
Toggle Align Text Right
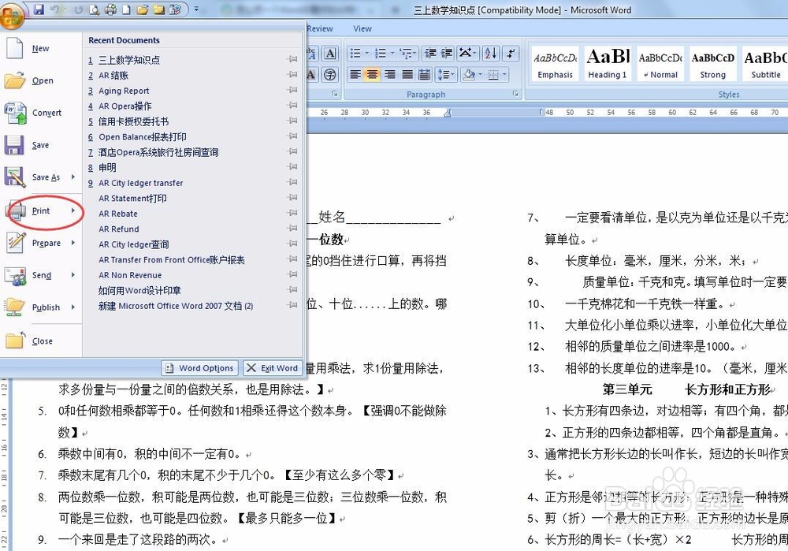[x=390, y=75]
